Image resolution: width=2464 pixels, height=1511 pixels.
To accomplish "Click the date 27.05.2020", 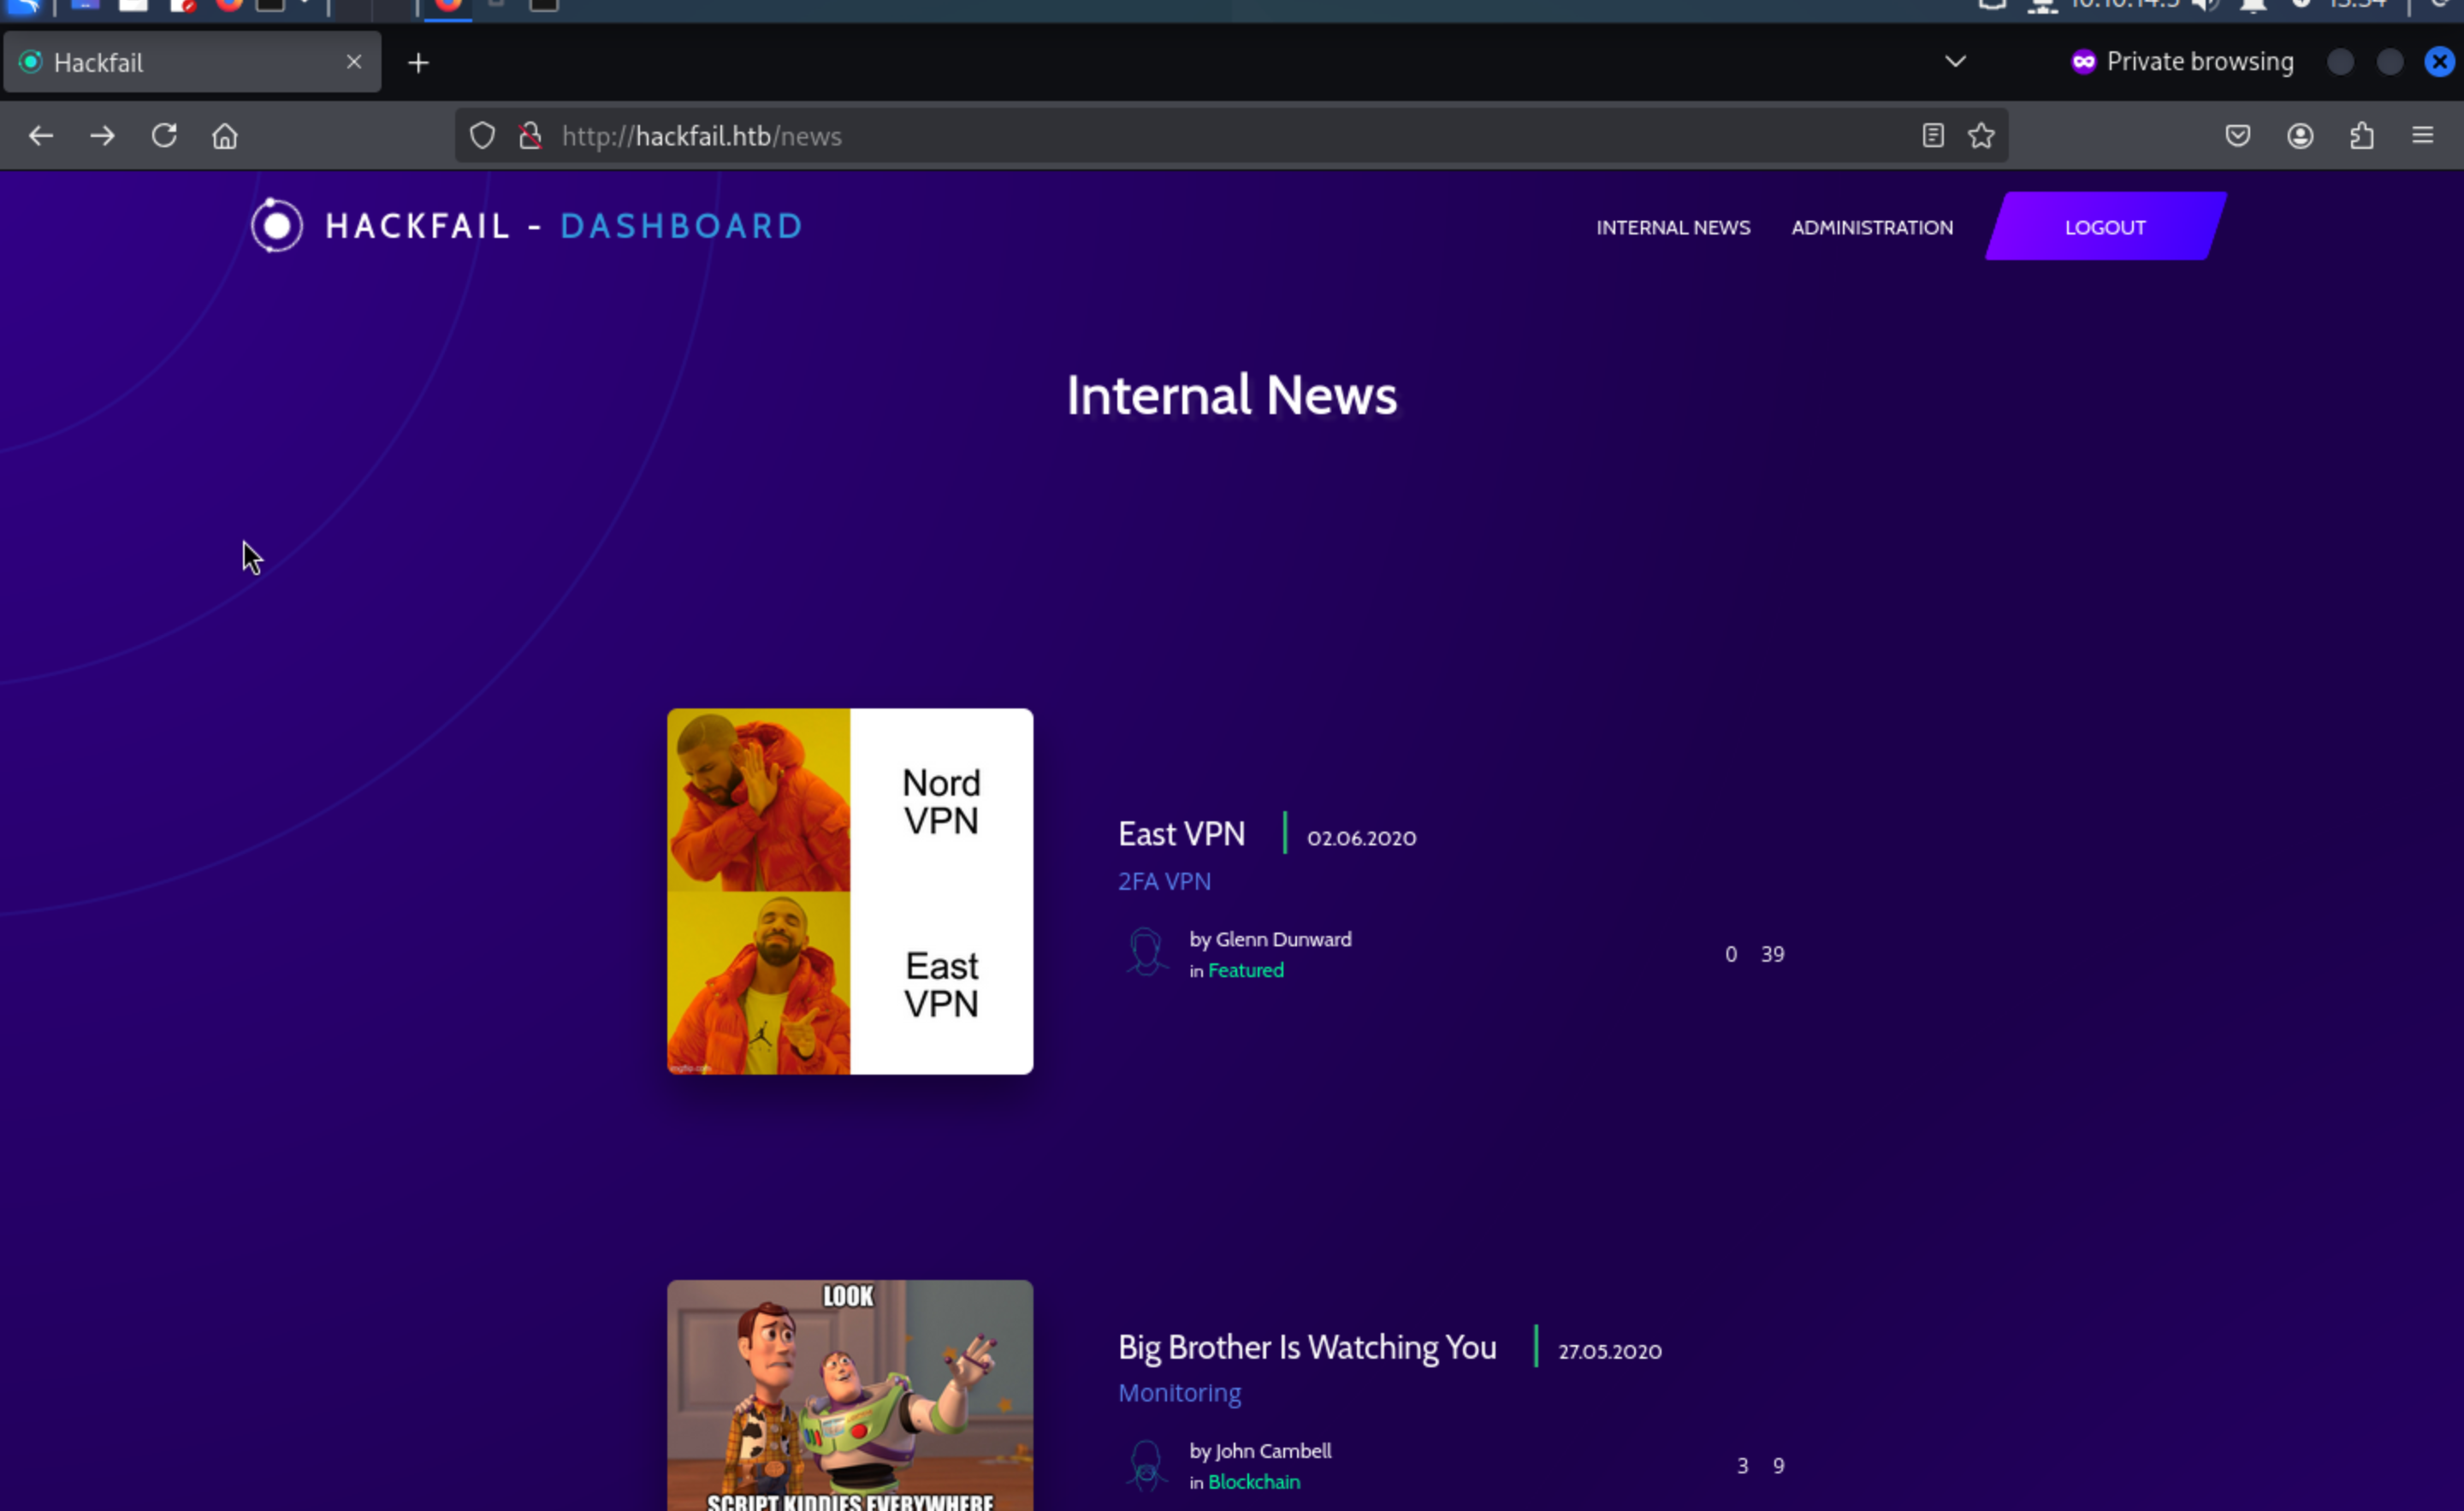I will coord(1610,1351).
